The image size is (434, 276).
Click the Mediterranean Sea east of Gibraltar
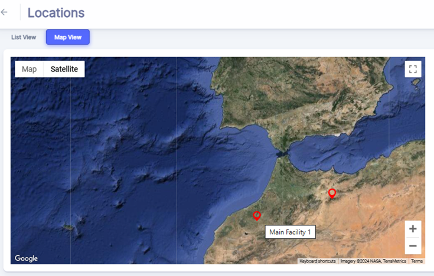(342, 150)
